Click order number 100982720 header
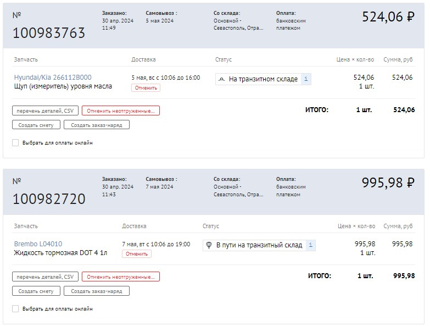This screenshot has height=326, width=430. tap(49, 199)
